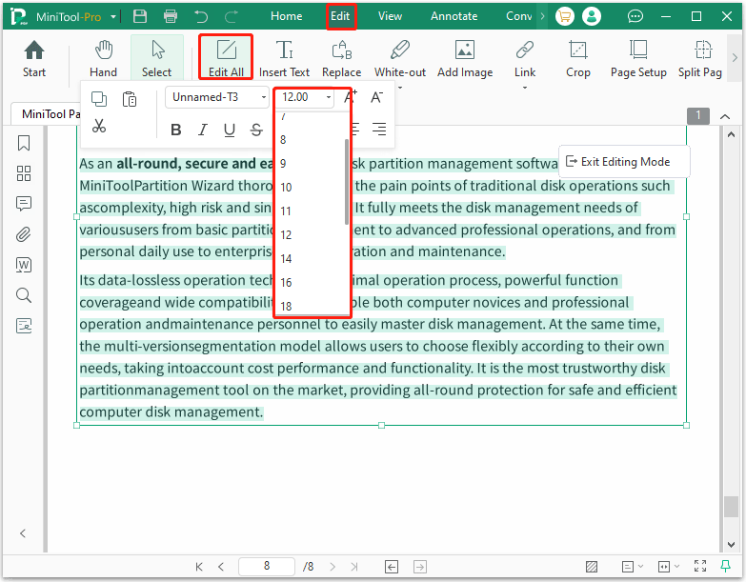Image resolution: width=746 pixels, height=582 pixels.
Task: Open Page Setup
Action: pyautogui.click(x=638, y=58)
